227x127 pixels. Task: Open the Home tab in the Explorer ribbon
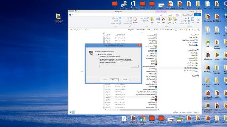[188, 15]
